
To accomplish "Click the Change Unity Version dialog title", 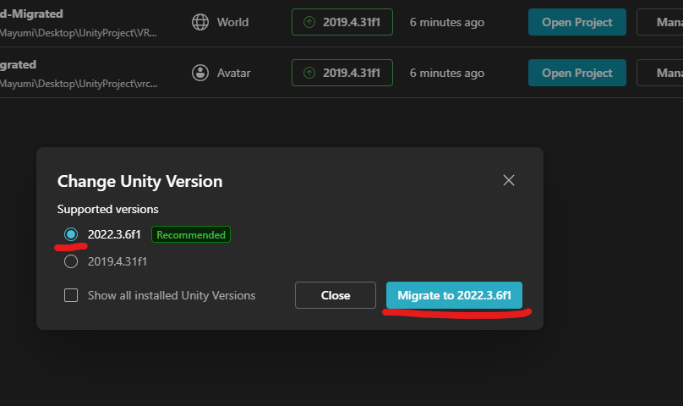I will tap(139, 181).
